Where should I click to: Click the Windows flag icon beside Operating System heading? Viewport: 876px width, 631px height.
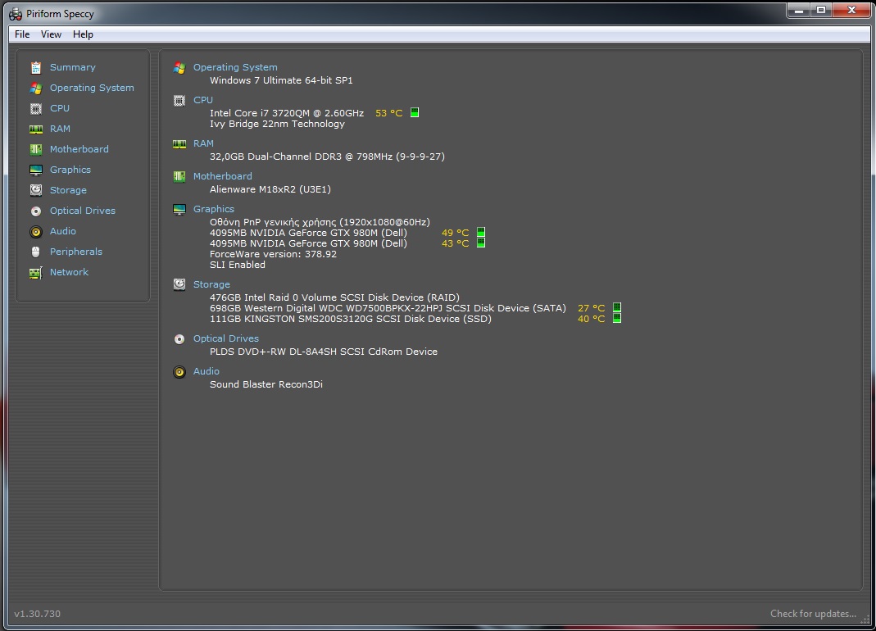point(179,68)
